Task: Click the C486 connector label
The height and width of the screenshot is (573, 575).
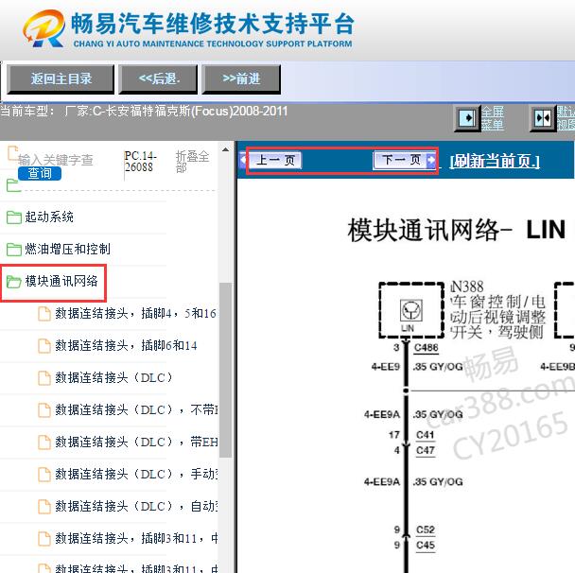Action: 427,348
